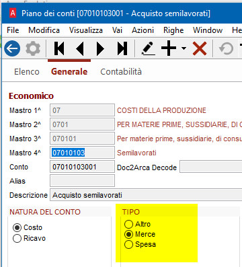
Task: Go to the previous record
Action: (x=80, y=48)
